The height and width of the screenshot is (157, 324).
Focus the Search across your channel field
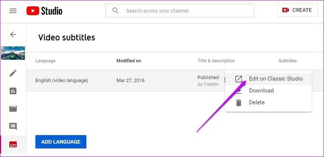tap(186, 11)
